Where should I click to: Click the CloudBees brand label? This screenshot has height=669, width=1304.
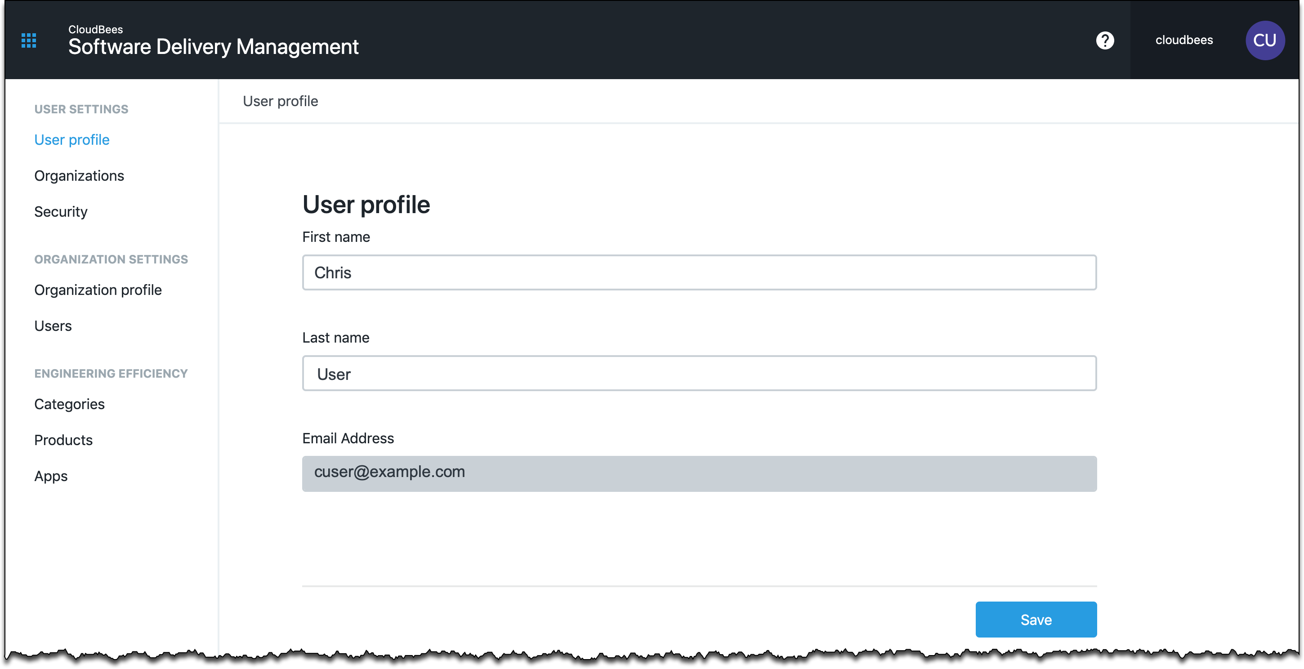click(x=96, y=29)
